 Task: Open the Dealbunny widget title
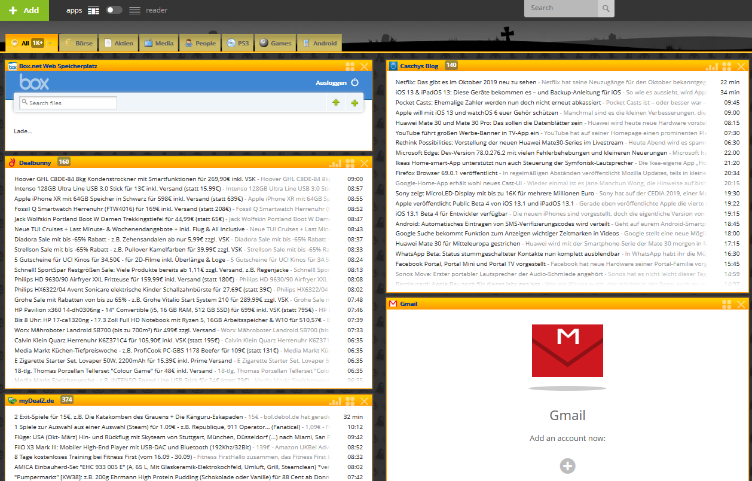click(x=35, y=162)
